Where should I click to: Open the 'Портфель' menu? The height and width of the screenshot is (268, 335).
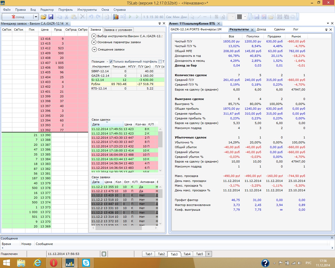coord(65,10)
